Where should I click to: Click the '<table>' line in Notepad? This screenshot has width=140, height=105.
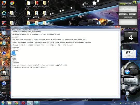pyautogui.click(x=15, y=50)
